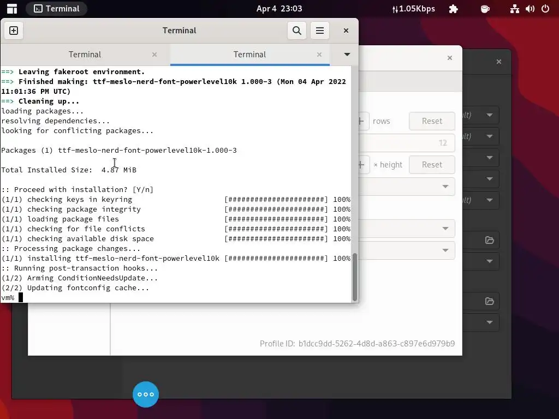
Task: Open the terminal search tool
Action: (296, 31)
